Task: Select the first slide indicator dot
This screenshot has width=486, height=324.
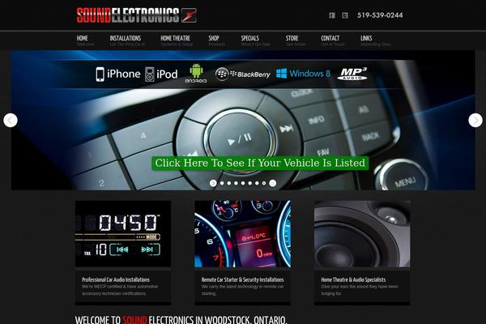Action: point(222,183)
